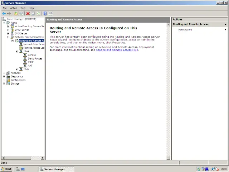This screenshot has height=172, width=229.
Task: Click the IPv4 General node icon
Action: [25, 55]
